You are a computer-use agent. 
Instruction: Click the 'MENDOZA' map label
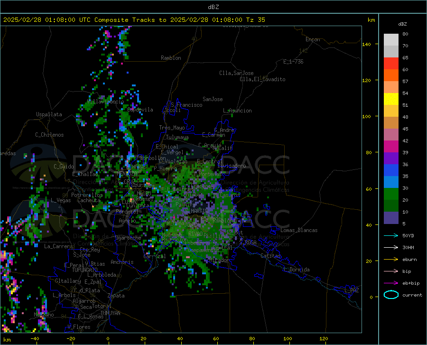click(x=127, y=174)
